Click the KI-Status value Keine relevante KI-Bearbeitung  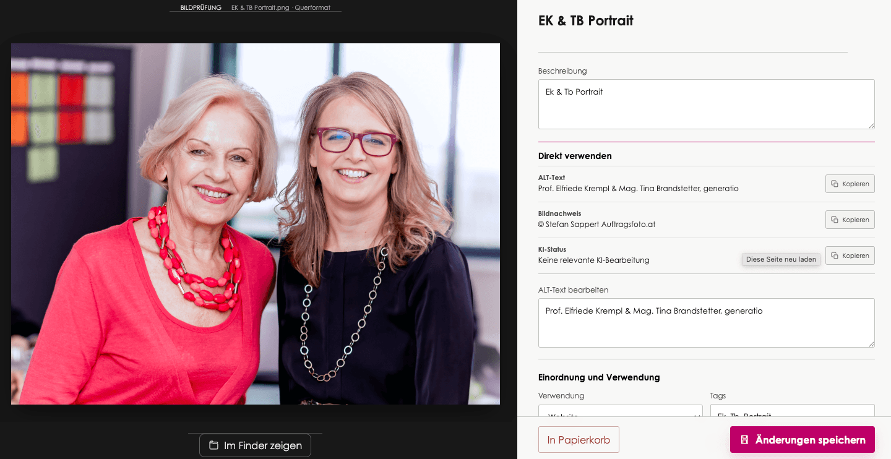(x=594, y=260)
